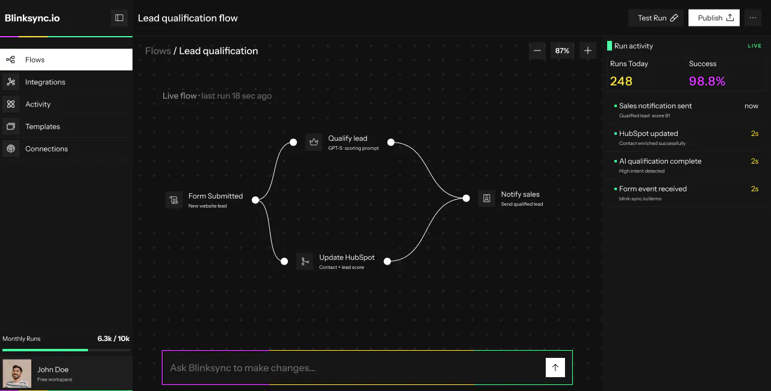Publish the flow
771x391 pixels.
coord(715,18)
